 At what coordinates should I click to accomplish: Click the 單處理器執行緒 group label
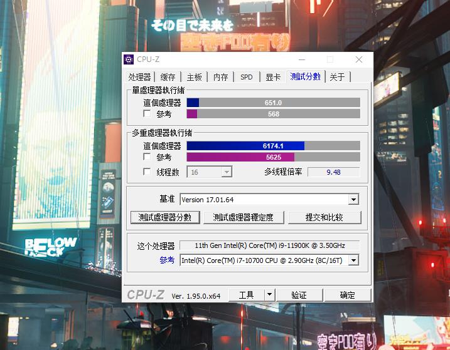tap(158, 90)
